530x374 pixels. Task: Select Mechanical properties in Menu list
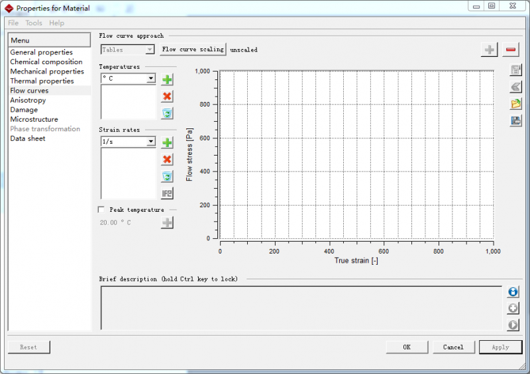pyautogui.click(x=47, y=71)
